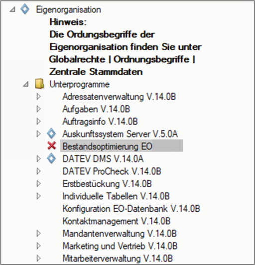Click the red X icon next to Bestandsoptimierung EO
The height and width of the screenshot is (265, 255).
pyautogui.click(x=51, y=145)
